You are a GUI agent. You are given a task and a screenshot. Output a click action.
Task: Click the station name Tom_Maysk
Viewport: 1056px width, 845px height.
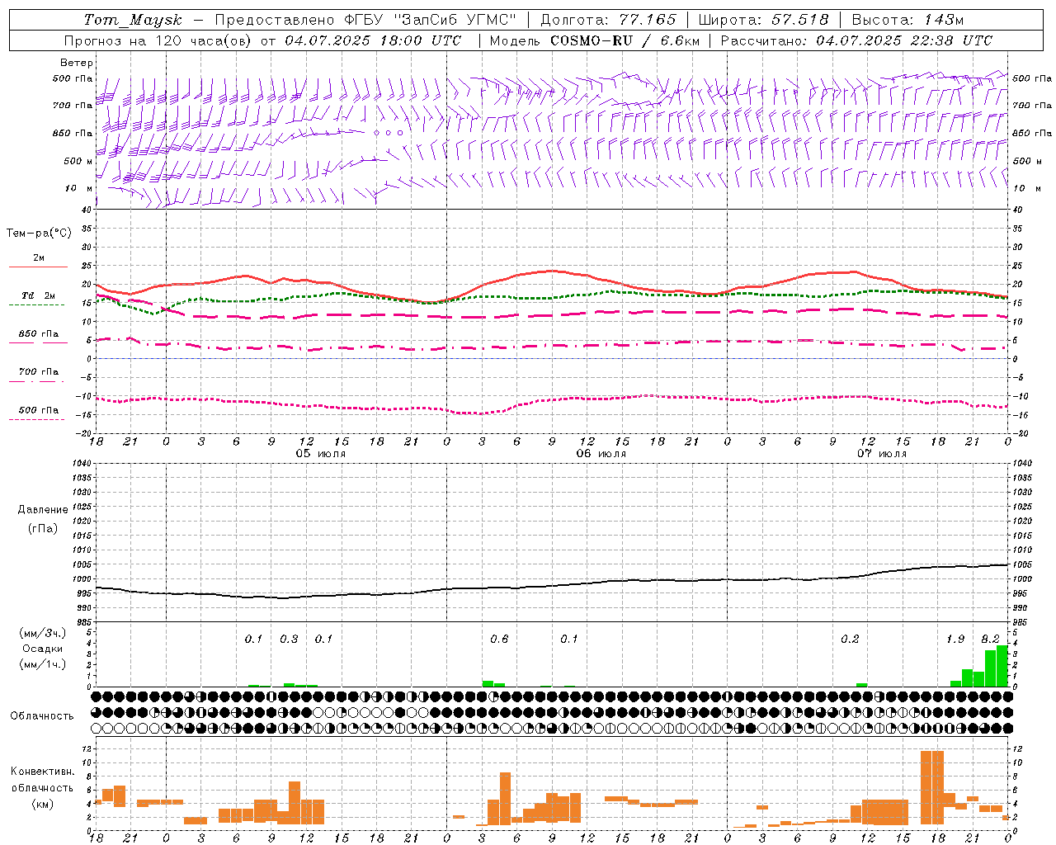point(133,20)
